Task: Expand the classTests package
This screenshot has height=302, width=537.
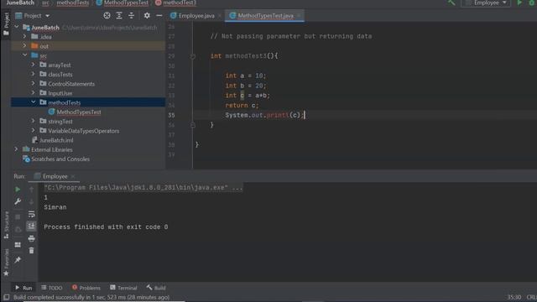Action: [x=34, y=74]
